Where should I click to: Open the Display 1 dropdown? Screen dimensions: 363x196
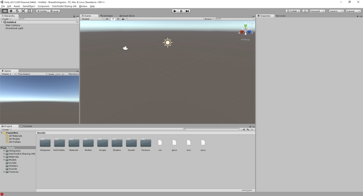pos(9,74)
